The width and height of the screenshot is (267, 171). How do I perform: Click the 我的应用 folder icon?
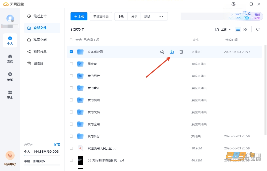pos(80,124)
